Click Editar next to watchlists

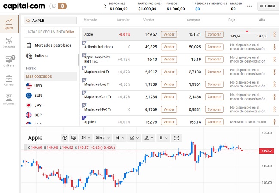coord(70,32)
